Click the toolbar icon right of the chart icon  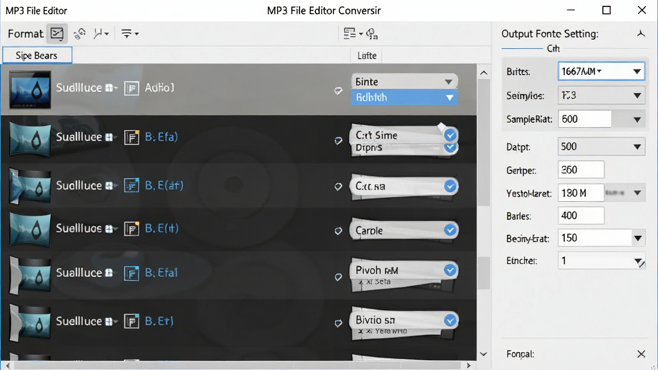79,33
